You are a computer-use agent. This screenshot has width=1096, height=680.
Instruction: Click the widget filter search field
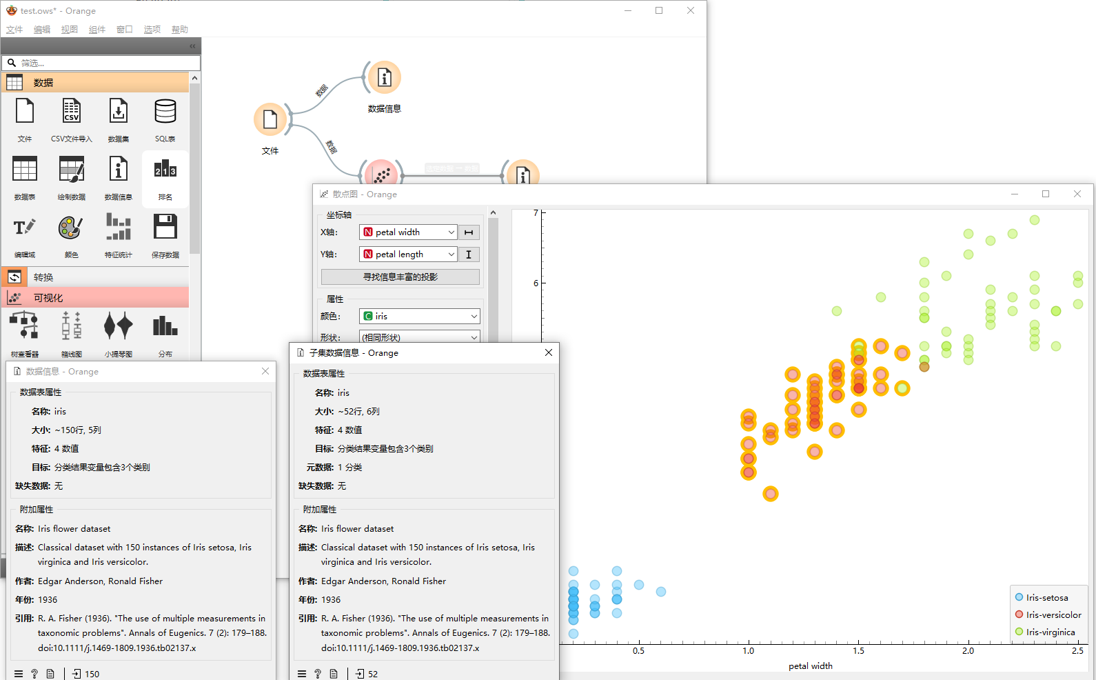click(101, 63)
